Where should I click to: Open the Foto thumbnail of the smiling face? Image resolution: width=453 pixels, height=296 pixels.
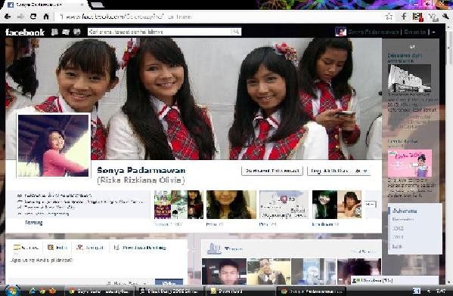pos(231,205)
